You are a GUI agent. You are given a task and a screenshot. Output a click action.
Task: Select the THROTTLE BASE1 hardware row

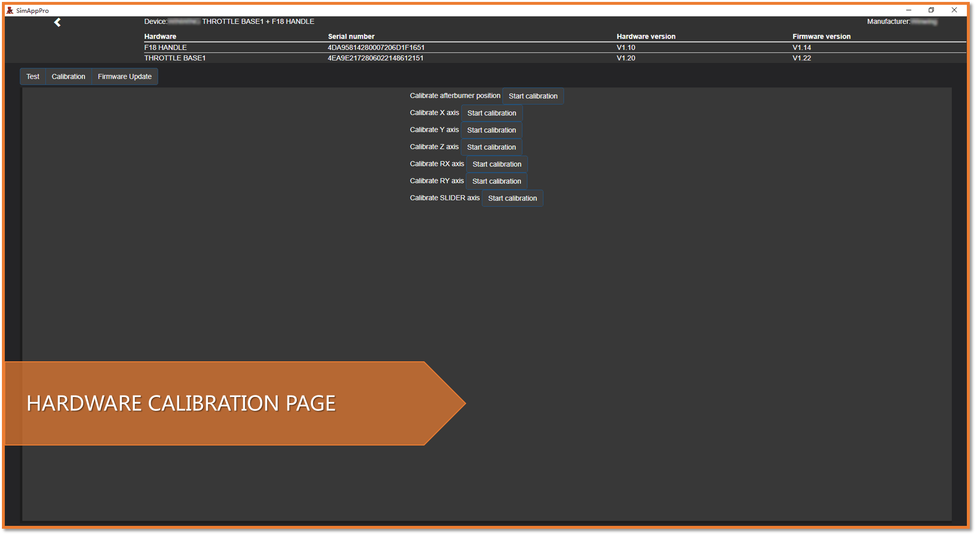[175, 58]
